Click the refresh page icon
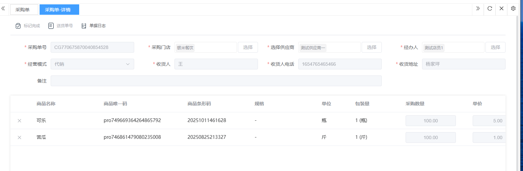Viewport: 523px width, 171px height. [489, 9]
